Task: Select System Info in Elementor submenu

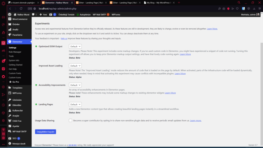Action: 14,61
